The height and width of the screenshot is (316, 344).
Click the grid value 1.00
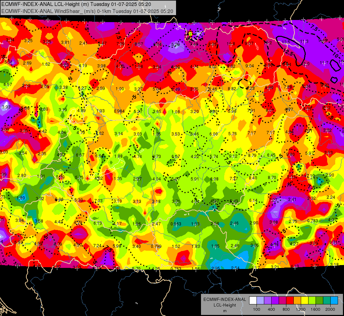point(120,89)
